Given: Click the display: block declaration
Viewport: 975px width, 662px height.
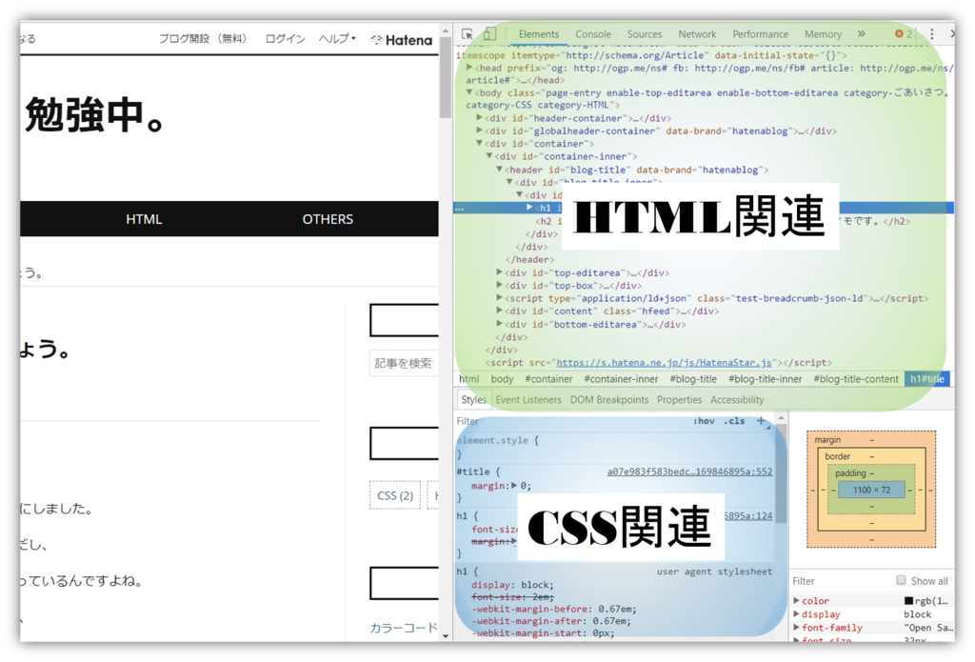Looking at the screenshot, I should point(511,584).
